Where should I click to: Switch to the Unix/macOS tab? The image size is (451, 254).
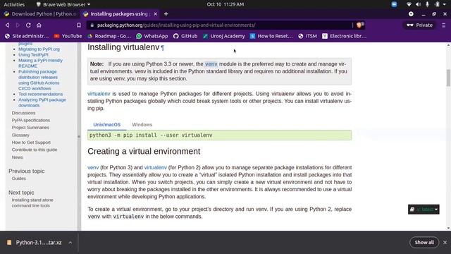[x=106, y=125]
